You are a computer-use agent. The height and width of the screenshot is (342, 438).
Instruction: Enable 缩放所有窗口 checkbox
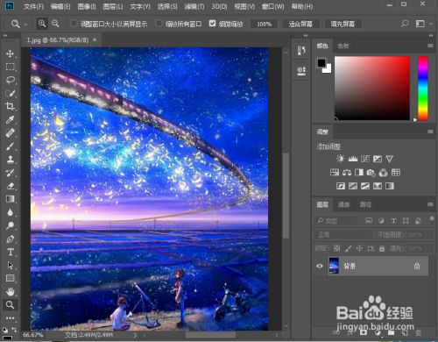tap(159, 23)
